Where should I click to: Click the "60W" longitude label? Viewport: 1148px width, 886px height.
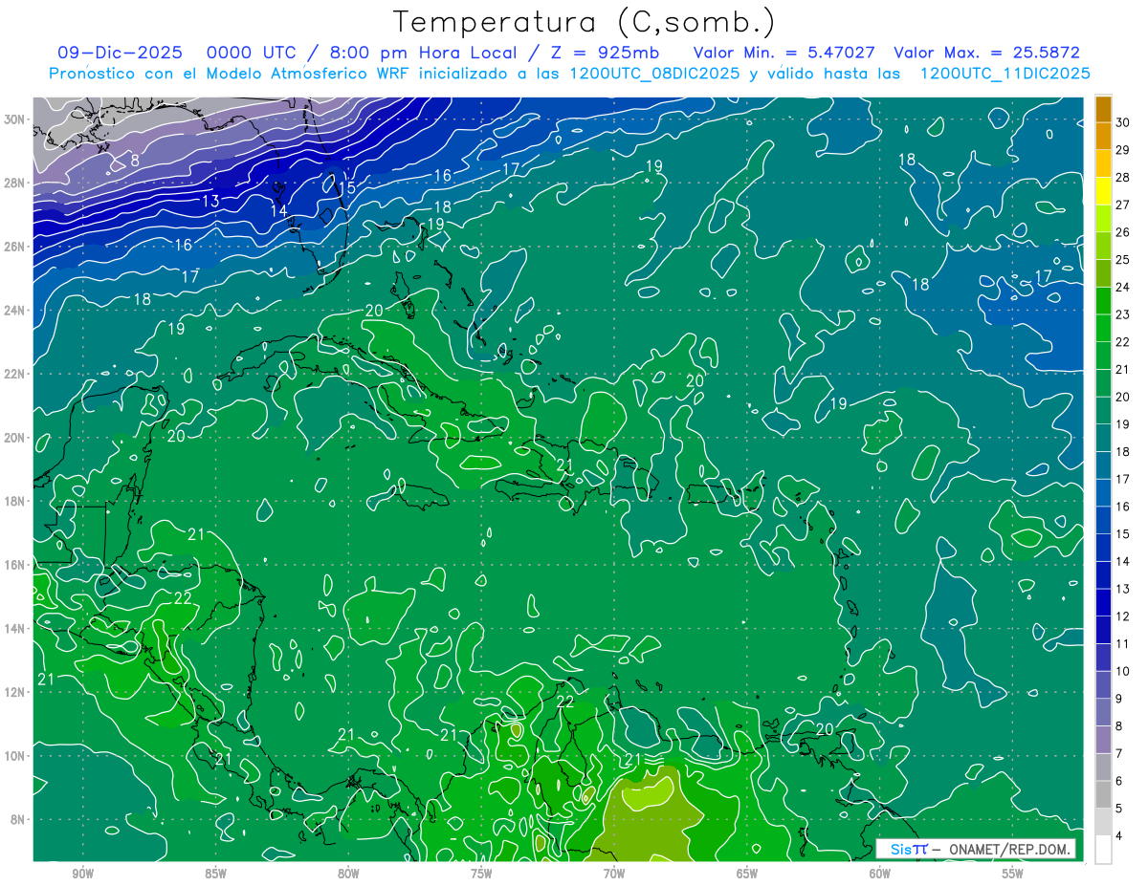[x=880, y=874]
